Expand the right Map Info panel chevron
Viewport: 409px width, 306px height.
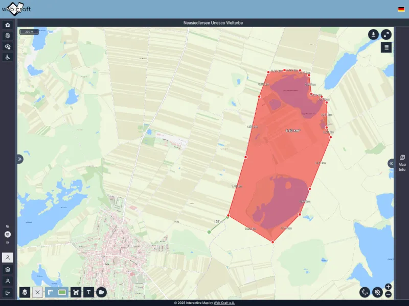coord(391,163)
